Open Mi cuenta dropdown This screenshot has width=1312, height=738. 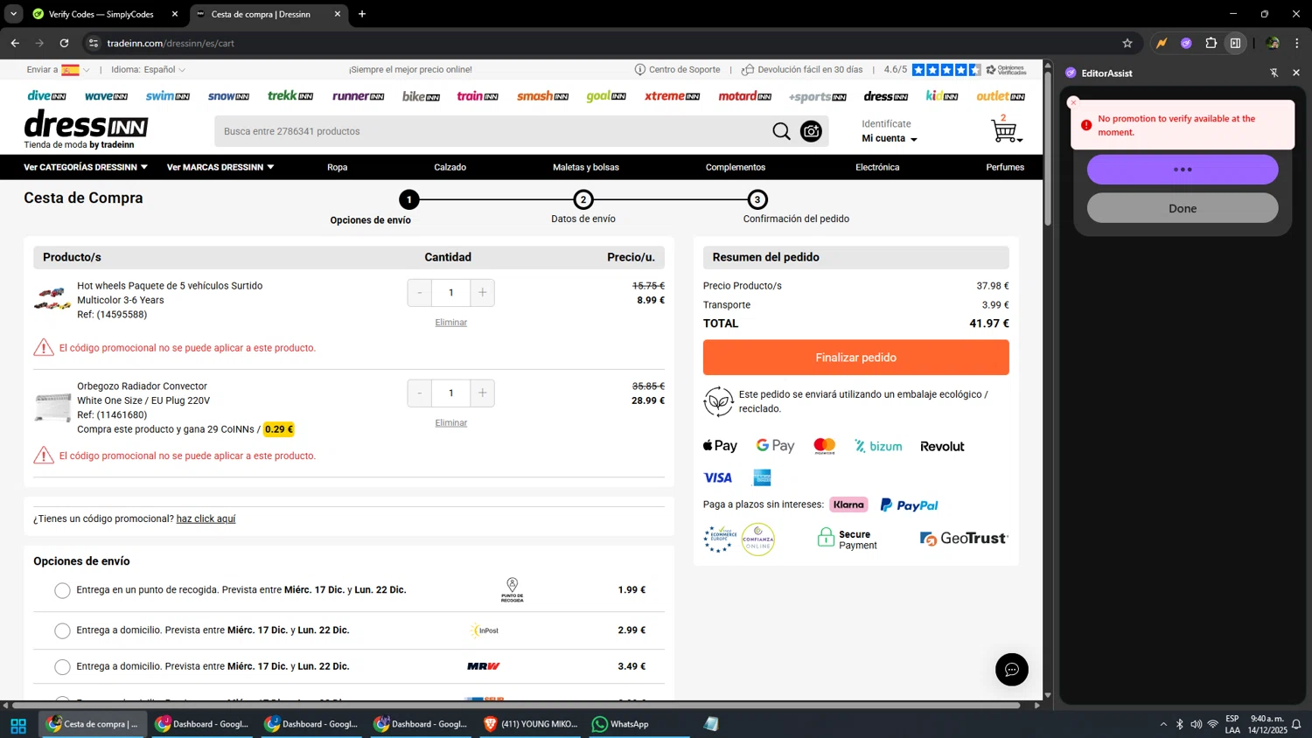(x=890, y=138)
